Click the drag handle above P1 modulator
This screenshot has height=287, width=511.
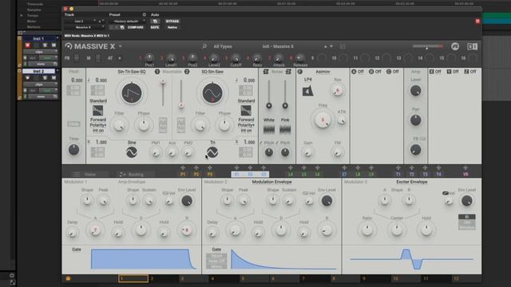pyautogui.click(x=183, y=168)
